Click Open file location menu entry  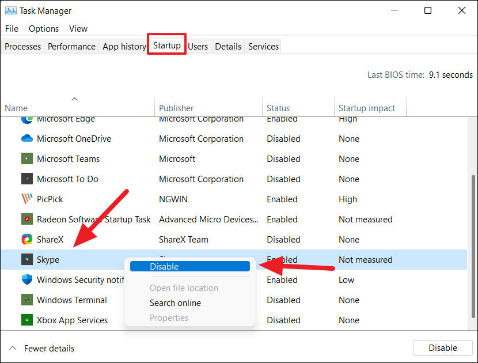coord(184,288)
